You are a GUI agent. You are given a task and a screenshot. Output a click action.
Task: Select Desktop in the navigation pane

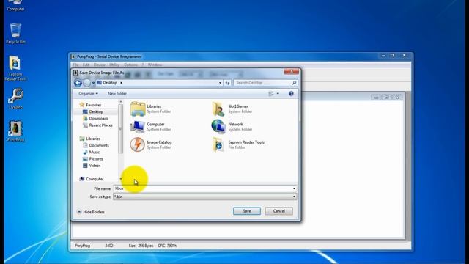96,111
